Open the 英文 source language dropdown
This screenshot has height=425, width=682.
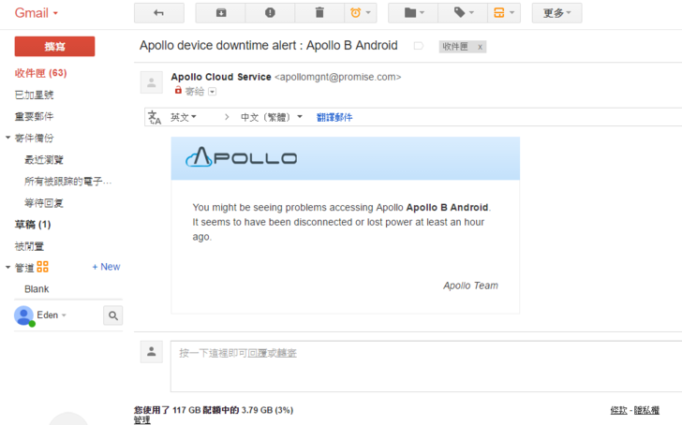click(x=184, y=117)
